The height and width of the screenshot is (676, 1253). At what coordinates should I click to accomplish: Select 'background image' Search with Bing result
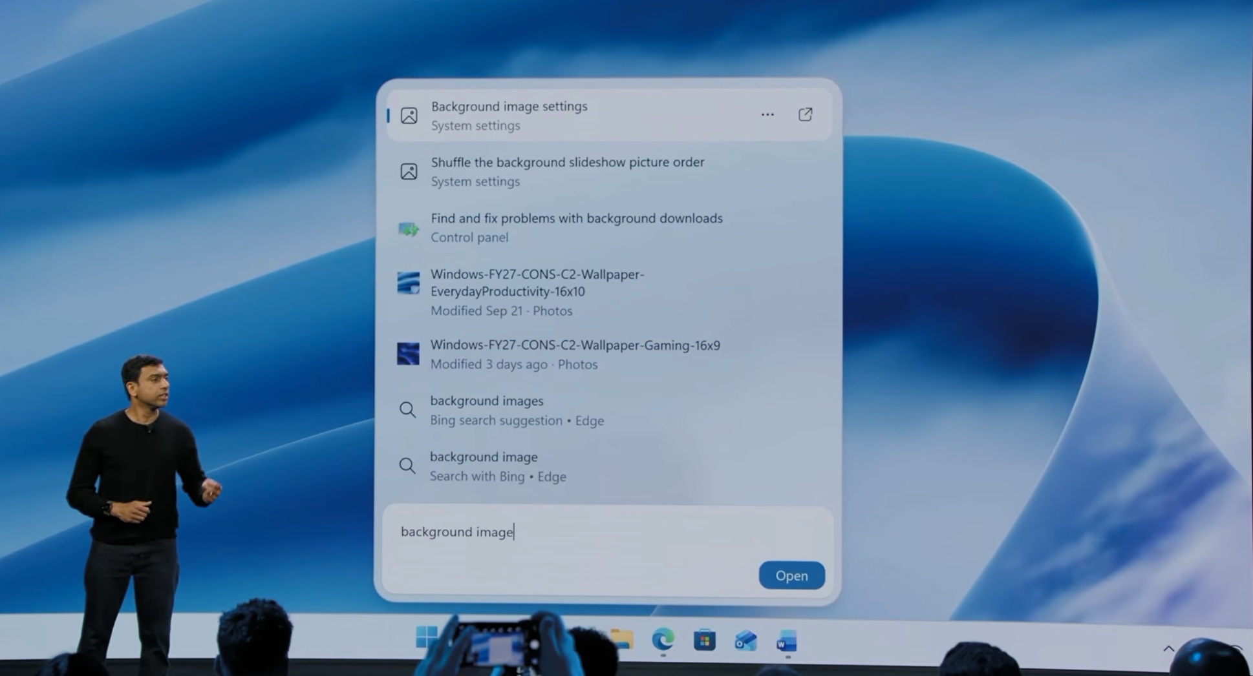click(608, 466)
